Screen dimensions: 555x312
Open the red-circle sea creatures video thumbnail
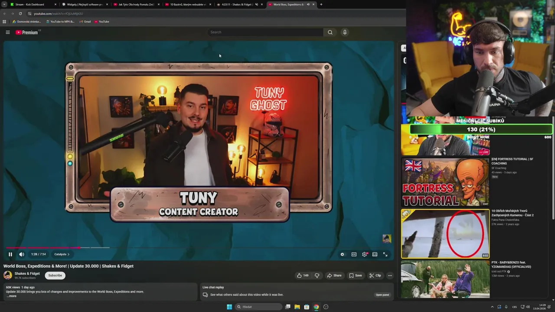click(445, 234)
